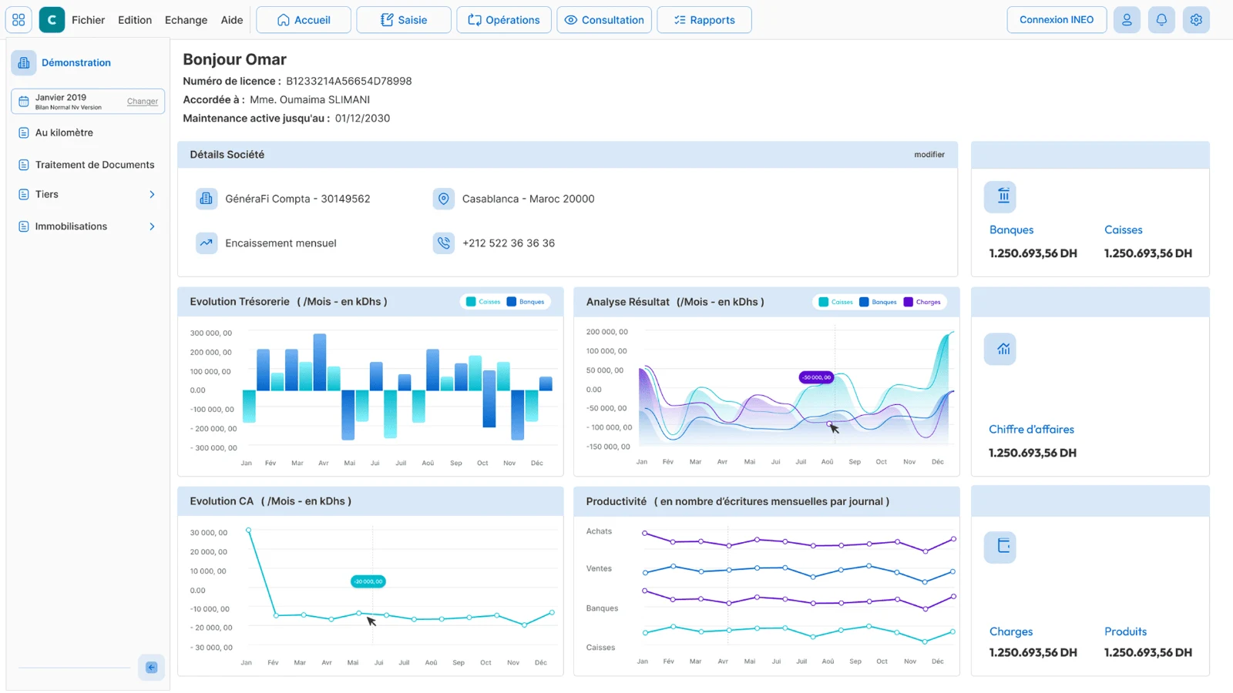The width and height of the screenshot is (1233, 693).
Task: Click modifier in Détails Société
Action: click(x=929, y=155)
